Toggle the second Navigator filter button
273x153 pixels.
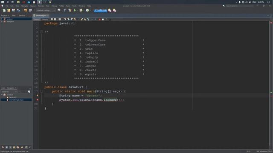[x=7, y=147]
